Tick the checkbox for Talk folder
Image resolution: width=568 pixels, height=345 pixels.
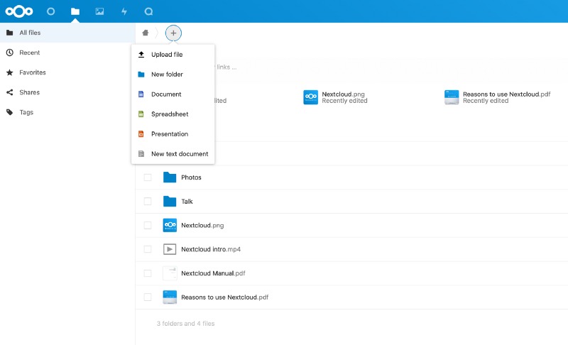click(148, 202)
